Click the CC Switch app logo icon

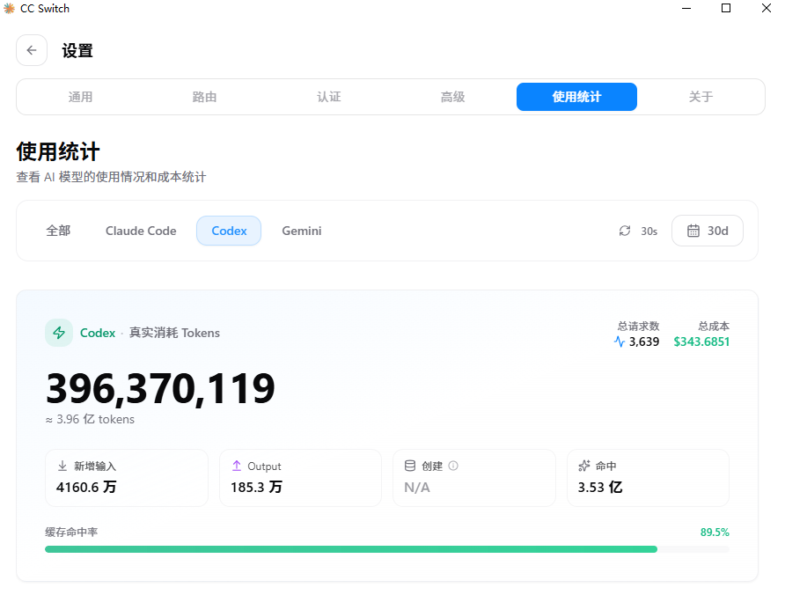(9, 9)
